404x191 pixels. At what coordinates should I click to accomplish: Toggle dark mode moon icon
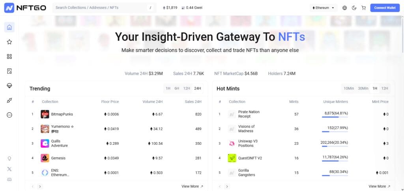[x=354, y=8]
